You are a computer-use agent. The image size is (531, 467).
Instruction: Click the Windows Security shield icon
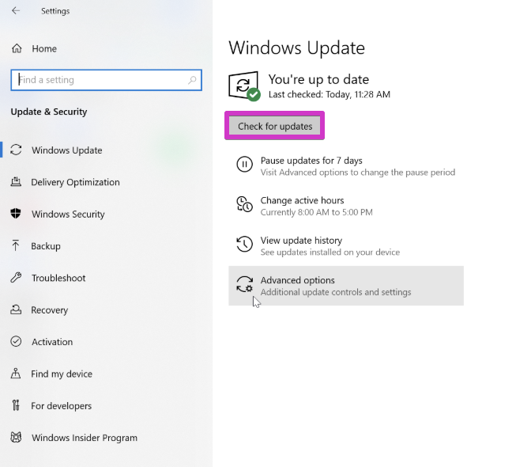16,214
